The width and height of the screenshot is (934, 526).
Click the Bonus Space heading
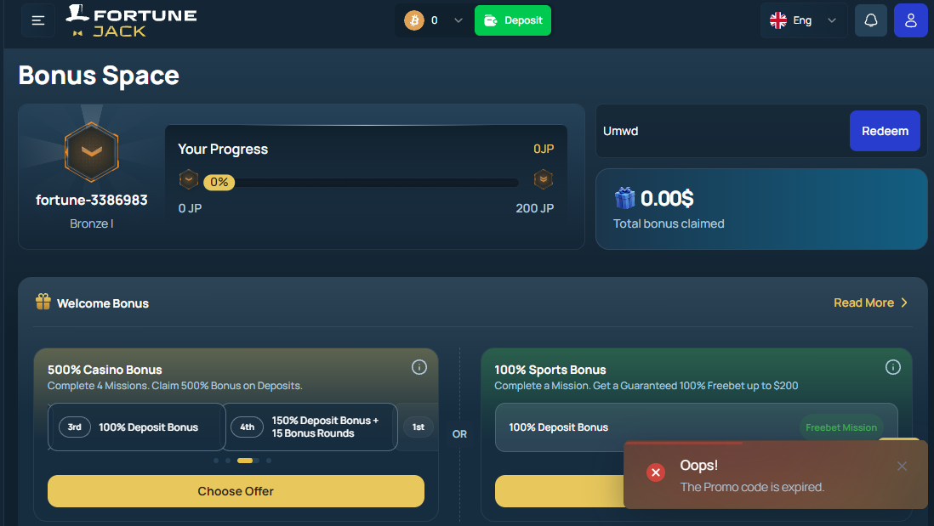coord(99,76)
